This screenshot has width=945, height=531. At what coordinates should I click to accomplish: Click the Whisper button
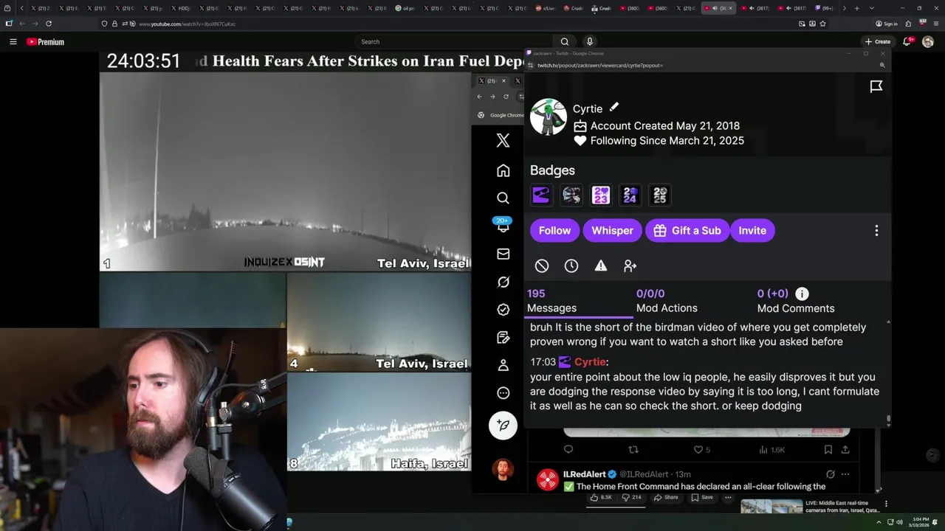pyautogui.click(x=612, y=231)
